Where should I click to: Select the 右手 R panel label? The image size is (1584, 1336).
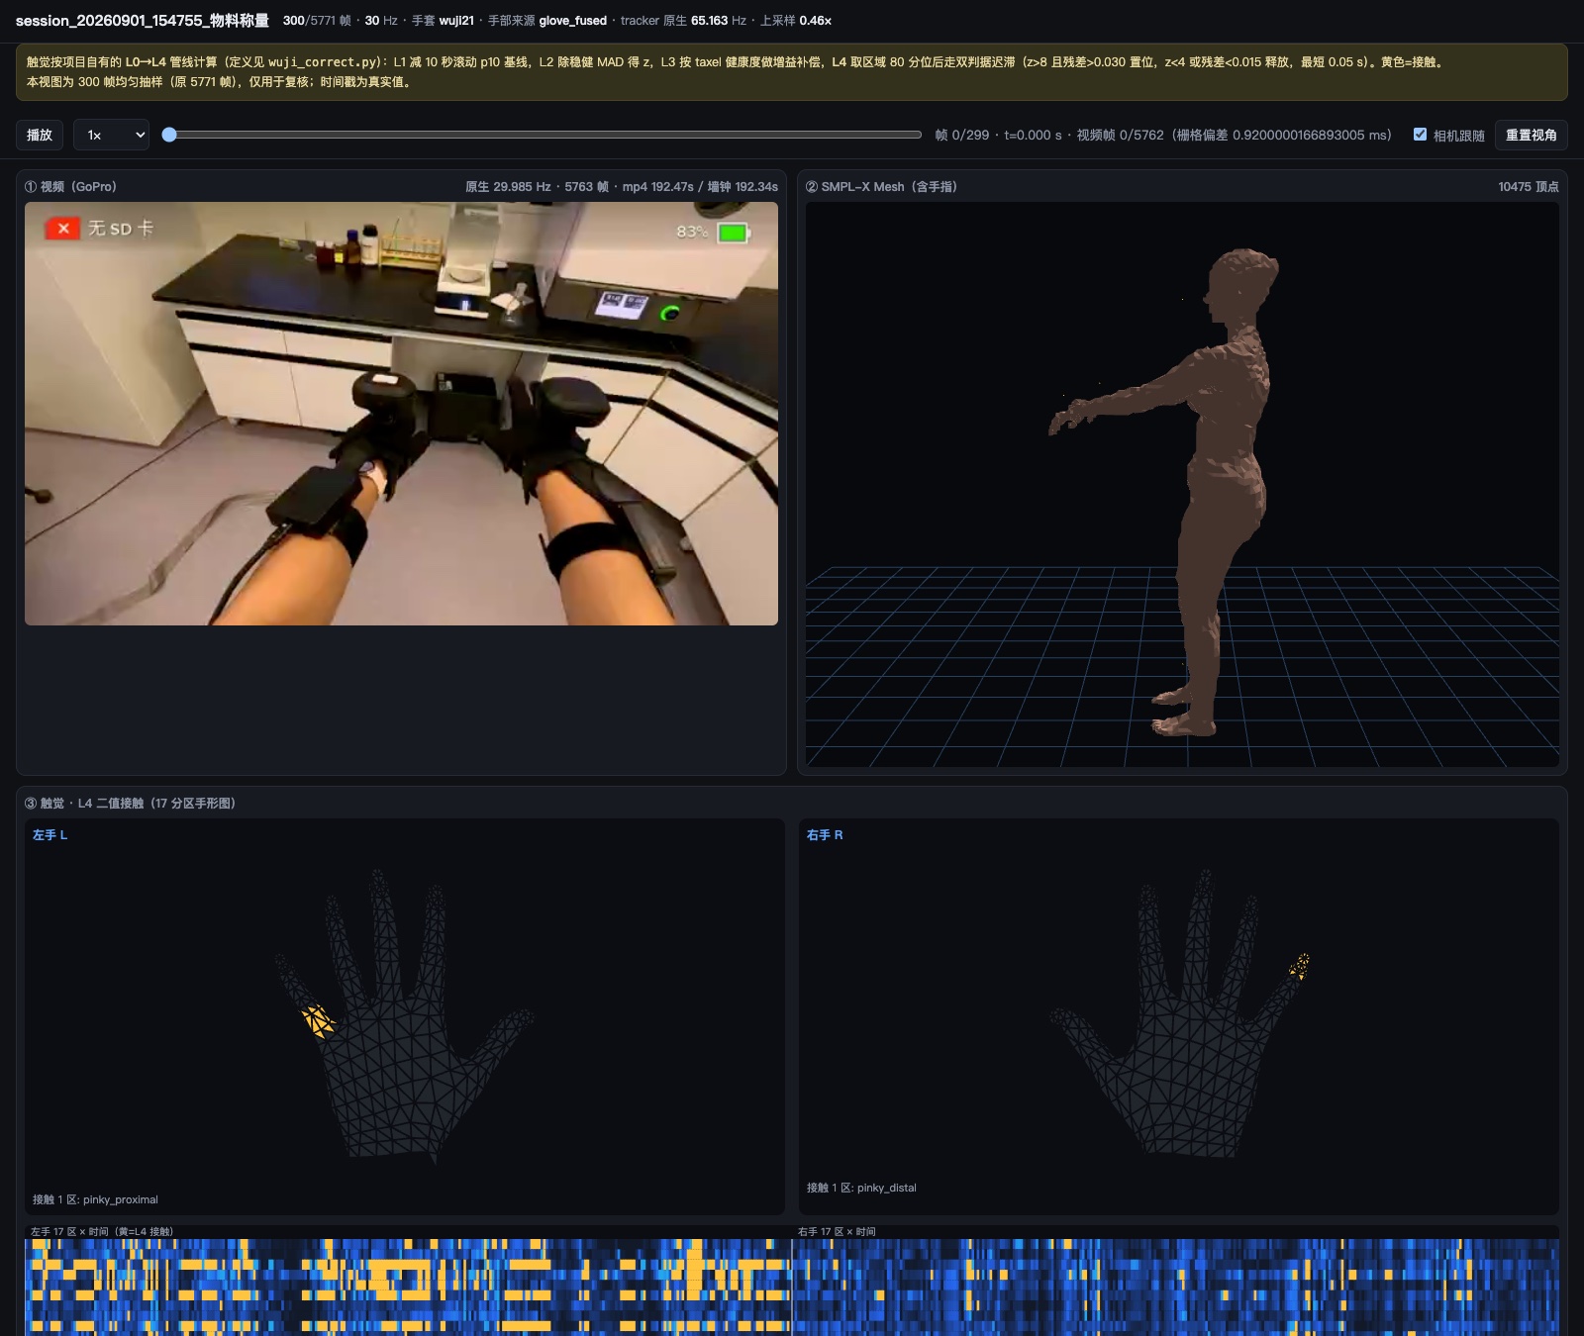[x=825, y=835]
